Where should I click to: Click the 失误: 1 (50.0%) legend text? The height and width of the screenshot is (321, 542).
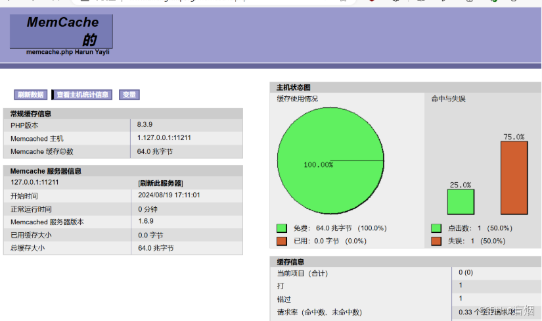[477, 241]
